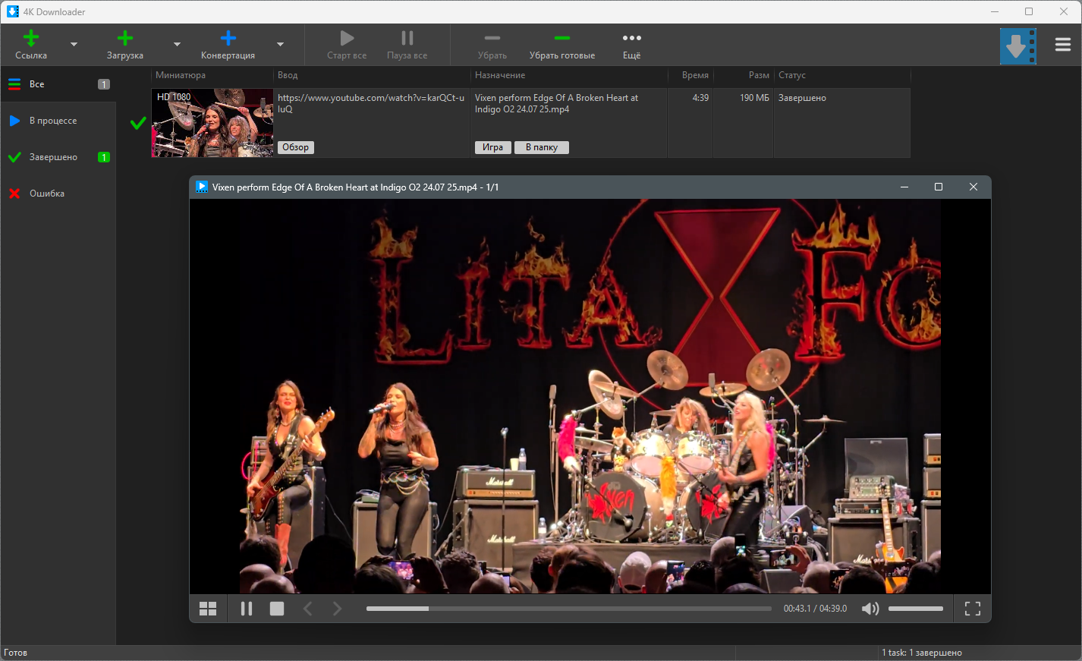The width and height of the screenshot is (1082, 661).
Task: Click the blue download film icon
Action: click(x=1018, y=46)
